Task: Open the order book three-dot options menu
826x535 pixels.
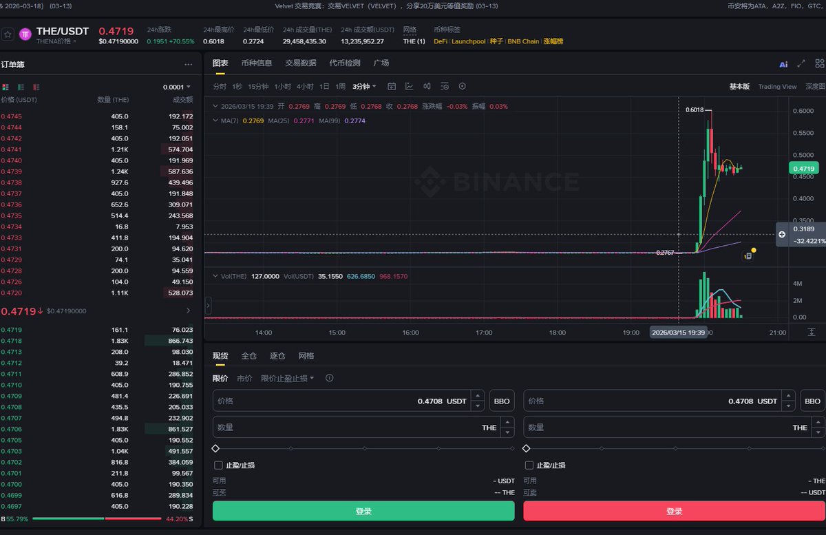Action: click(188, 65)
